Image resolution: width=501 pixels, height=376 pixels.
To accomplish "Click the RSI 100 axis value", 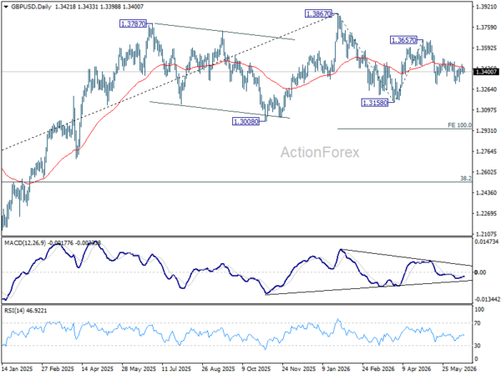I will coord(479,309).
